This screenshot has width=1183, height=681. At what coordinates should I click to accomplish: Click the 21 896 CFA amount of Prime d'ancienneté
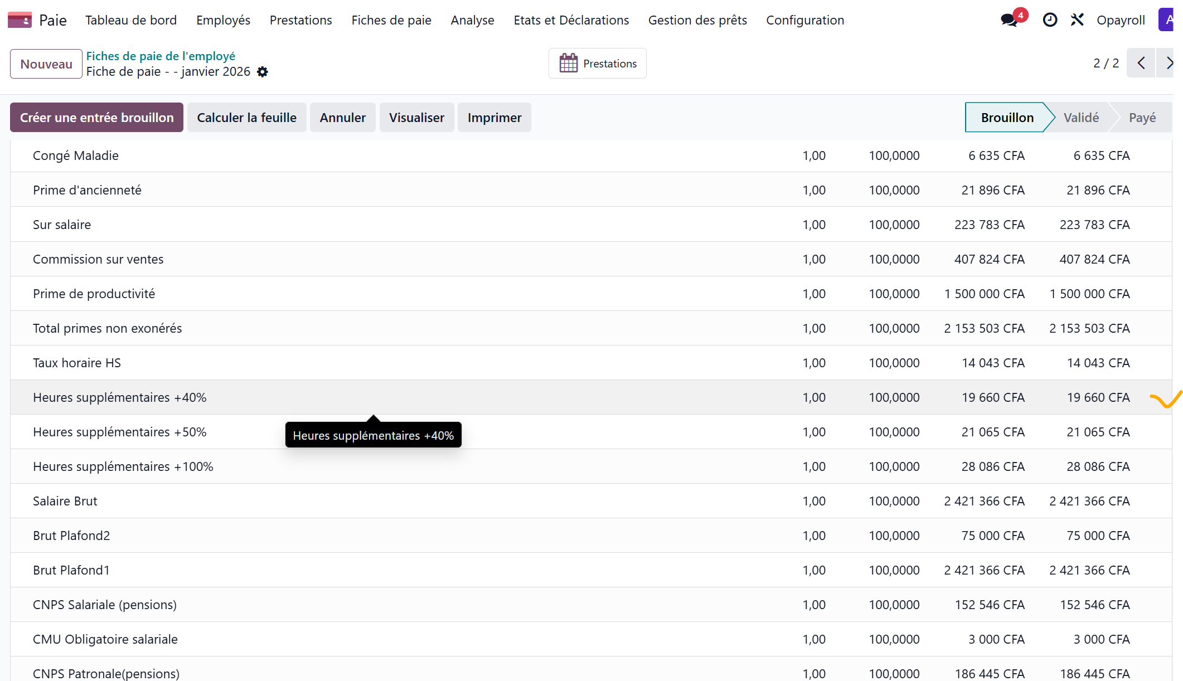tap(993, 190)
